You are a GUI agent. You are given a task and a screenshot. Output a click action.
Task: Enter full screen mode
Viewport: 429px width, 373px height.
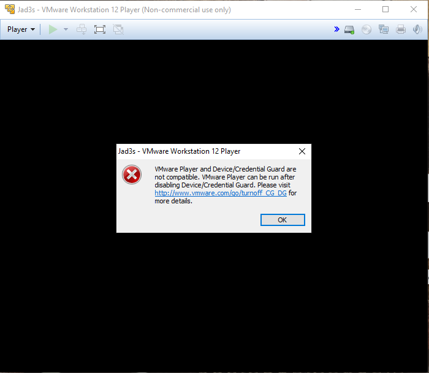(x=100, y=29)
